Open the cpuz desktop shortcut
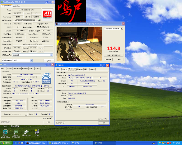This screenshot has width=182, height=145. pos(26,132)
